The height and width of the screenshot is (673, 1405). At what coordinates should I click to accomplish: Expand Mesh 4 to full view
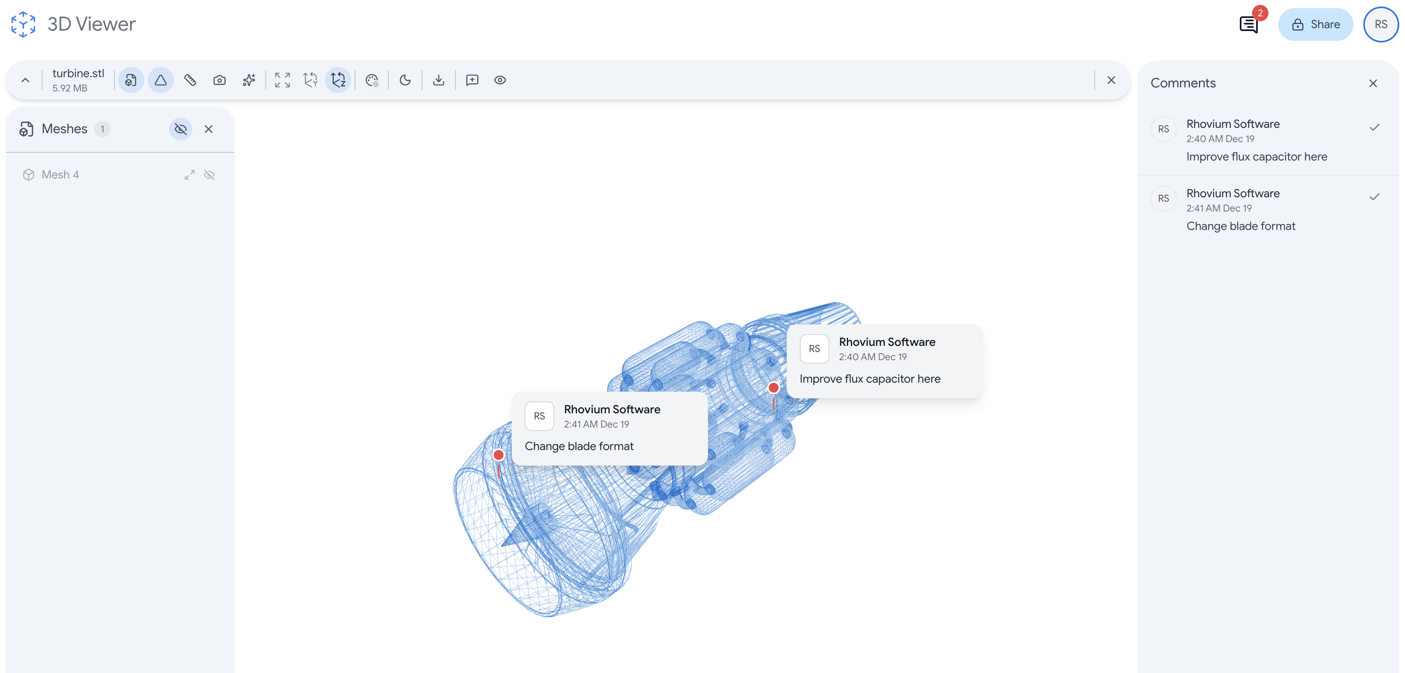tap(189, 174)
